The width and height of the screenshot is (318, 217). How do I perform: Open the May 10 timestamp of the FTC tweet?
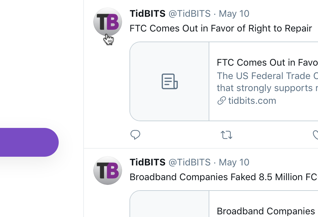click(x=234, y=14)
